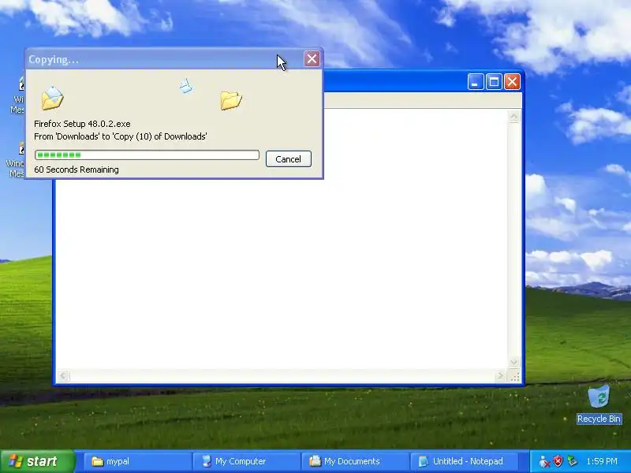Open the Windows Start menu
The width and height of the screenshot is (631, 473).
click(x=37, y=461)
